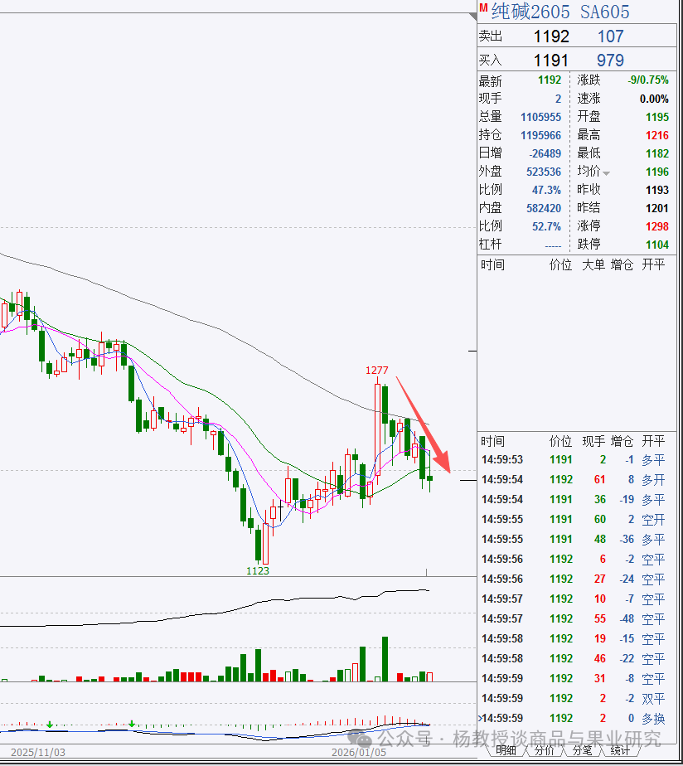
Task: Click the chart low label 1123
Action: tap(258, 570)
